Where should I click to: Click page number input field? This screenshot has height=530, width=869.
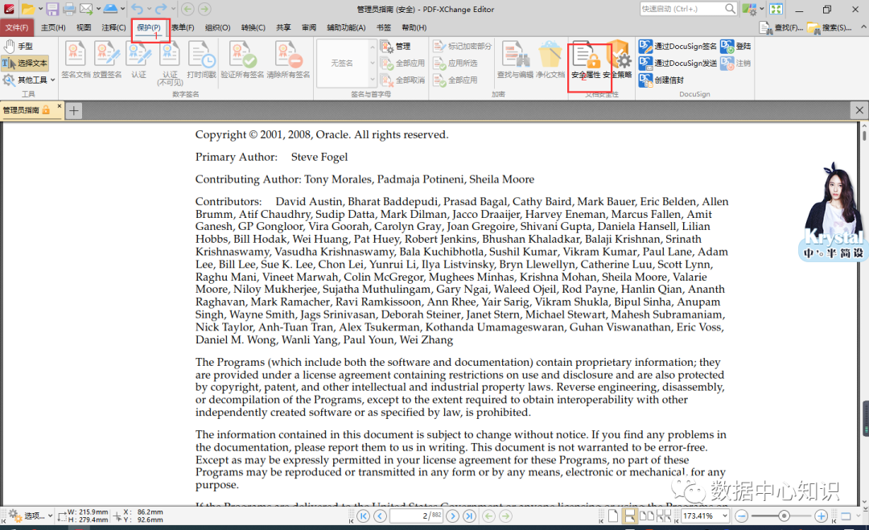[x=417, y=516]
